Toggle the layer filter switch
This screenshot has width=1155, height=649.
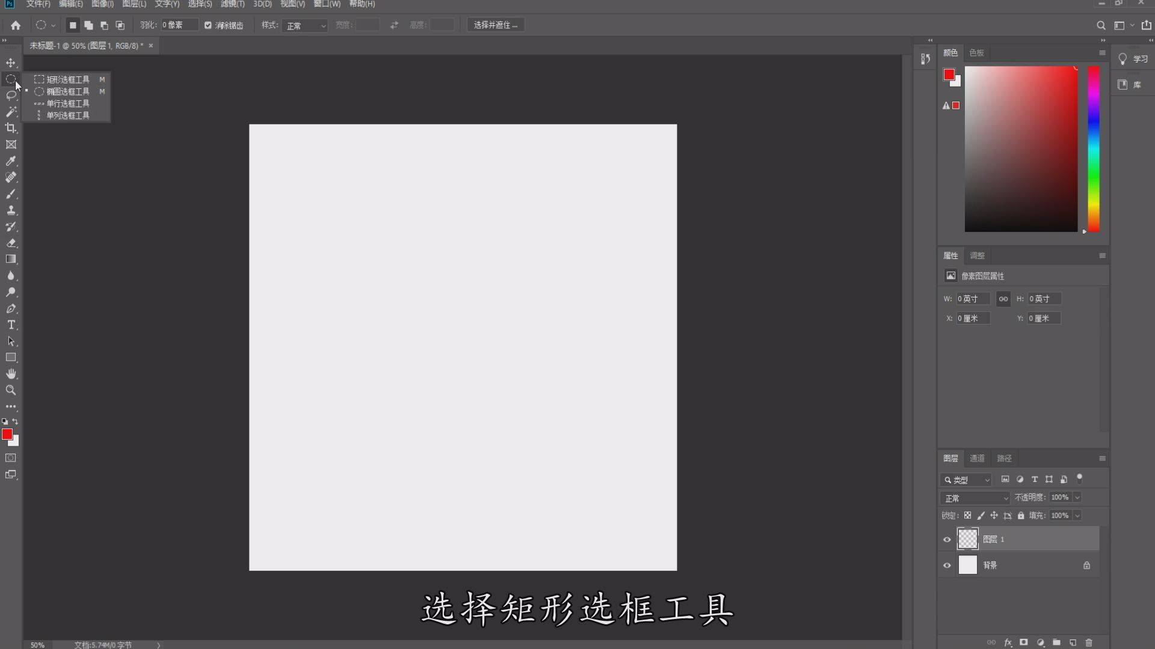click(x=1080, y=479)
